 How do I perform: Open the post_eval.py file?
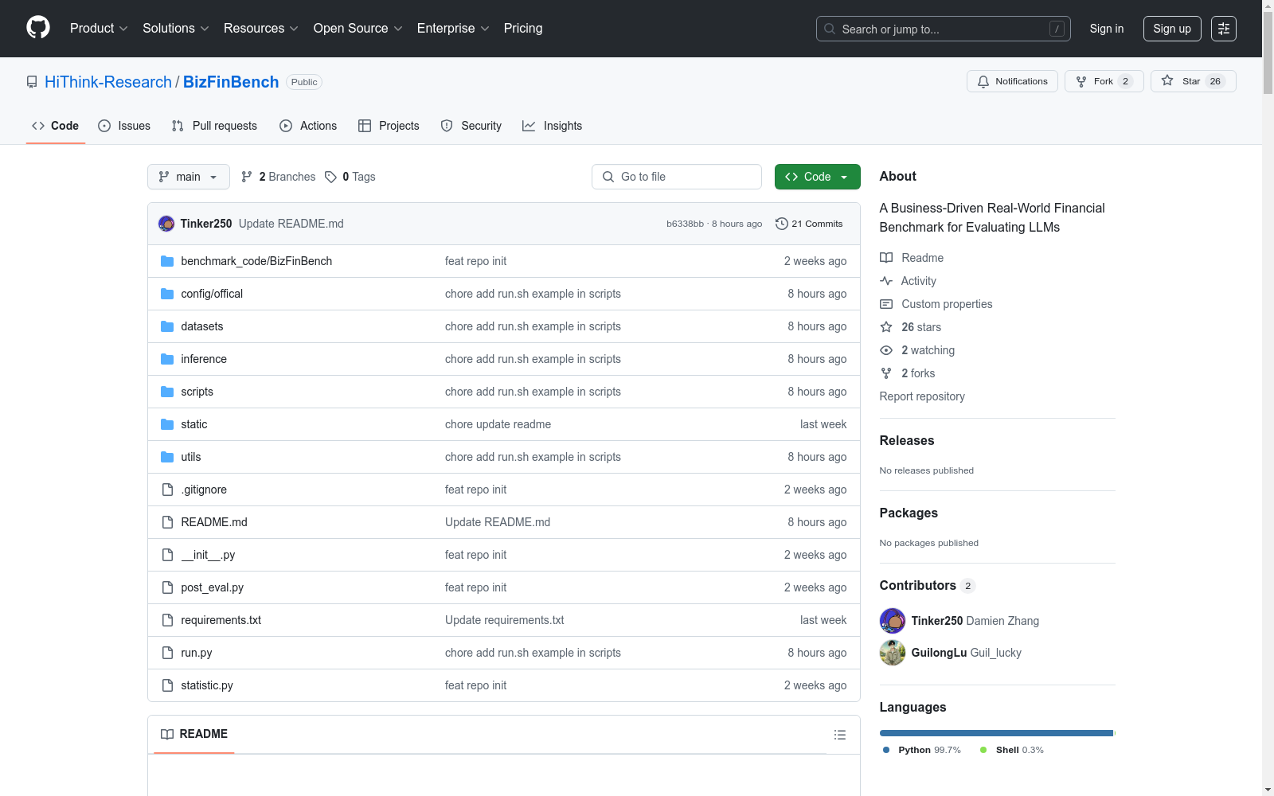coord(213,587)
